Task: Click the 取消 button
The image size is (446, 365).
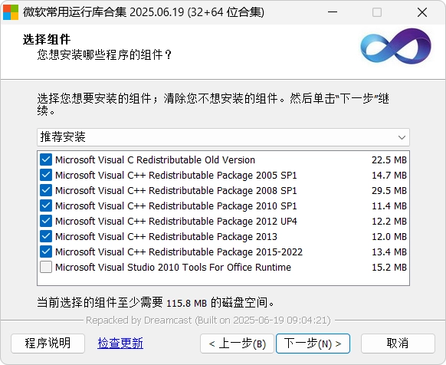Action: (398, 344)
